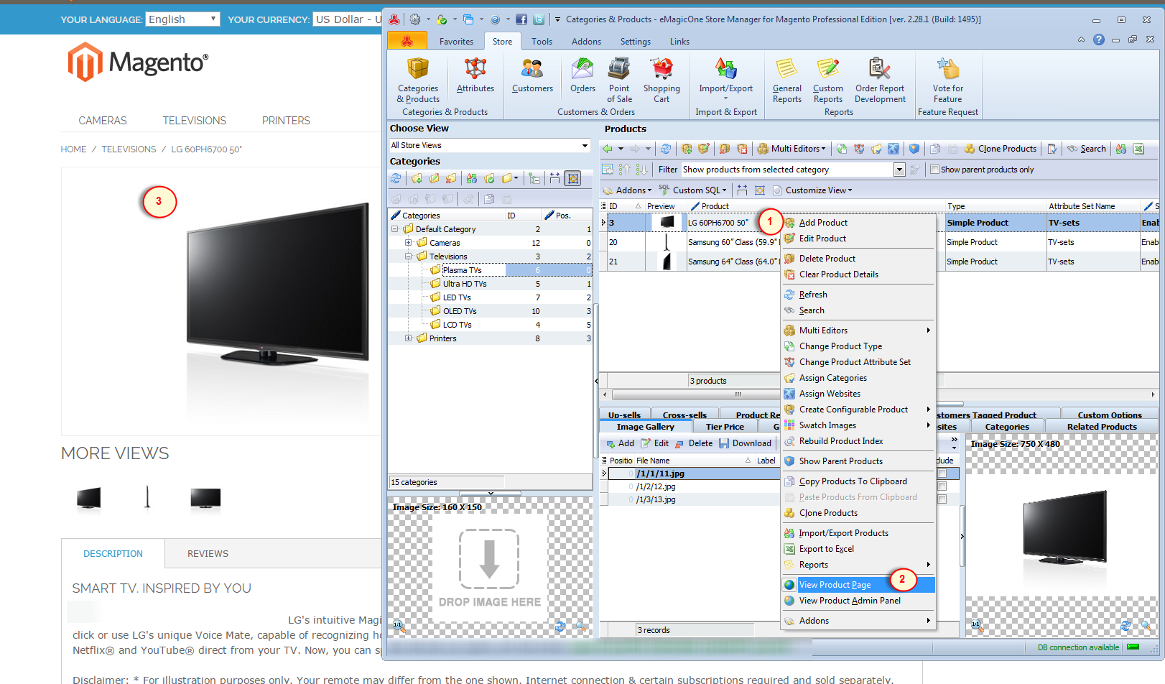Choose View Product Admin Panel entry
The width and height of the screenshot is (1165, 684).
(x=858, y=601)
